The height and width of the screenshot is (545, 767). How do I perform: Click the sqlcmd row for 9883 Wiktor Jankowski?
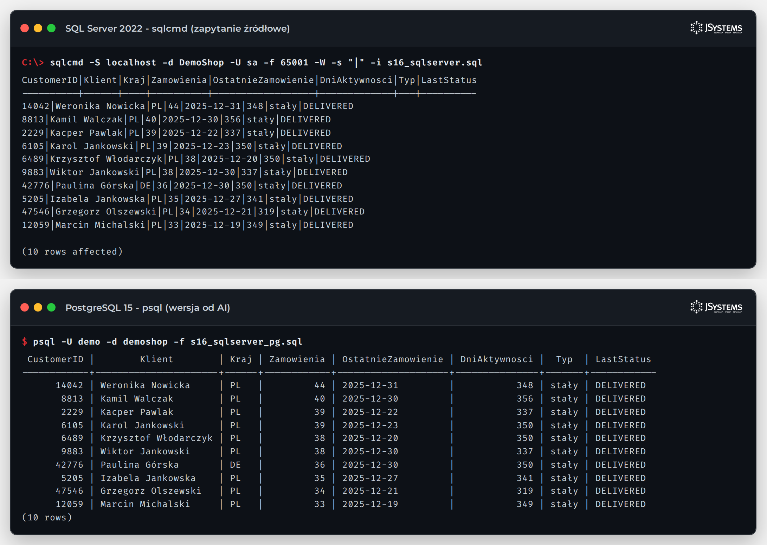pos(185,172)
